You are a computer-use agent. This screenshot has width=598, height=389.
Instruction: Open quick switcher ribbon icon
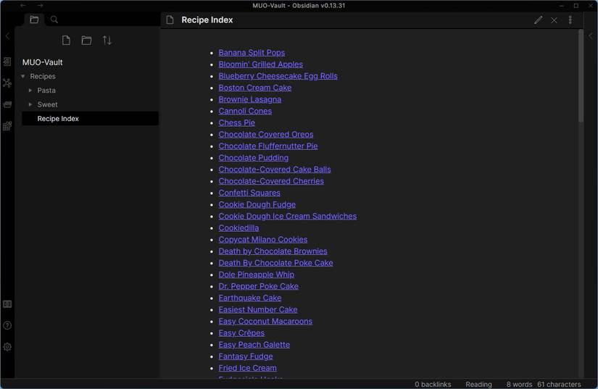click(x=7, y=62)
